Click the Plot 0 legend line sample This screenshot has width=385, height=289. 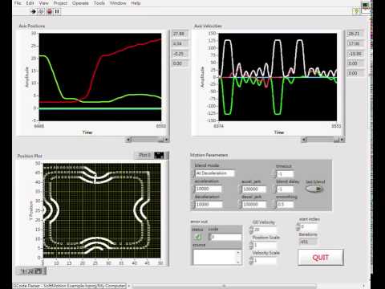[160, 155]
